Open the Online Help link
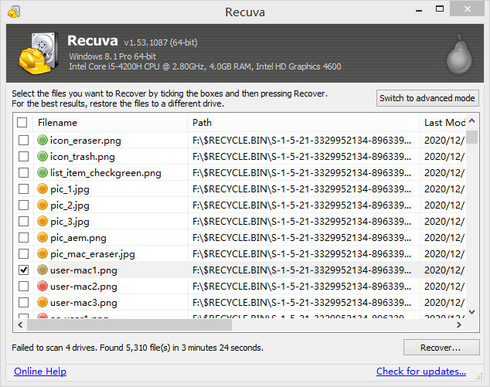 coord(40,372)
